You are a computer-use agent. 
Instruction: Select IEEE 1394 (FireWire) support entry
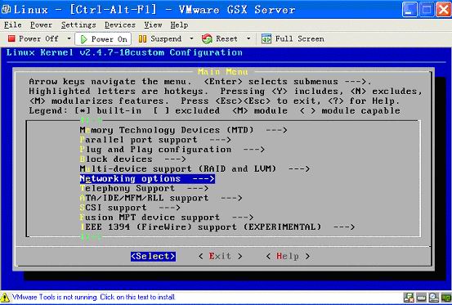pos(217,227)
